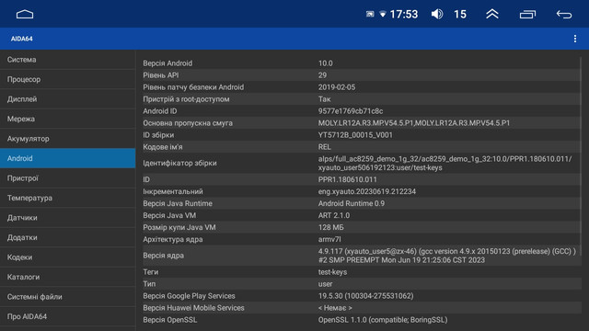The height and width of the screenshot is (331, 589).
Task: Select the Android ID row
Action: tap(362, 111)
